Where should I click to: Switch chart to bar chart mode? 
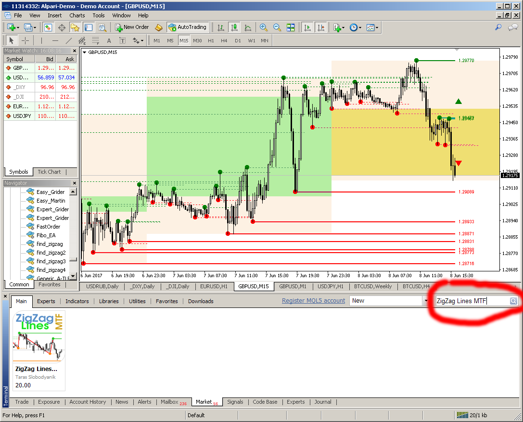[x=221, y=27]
